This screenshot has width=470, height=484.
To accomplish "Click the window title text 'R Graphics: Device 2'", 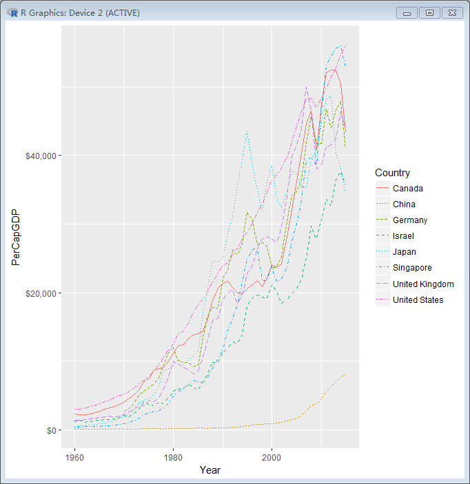I will click(x=81, y=12).
